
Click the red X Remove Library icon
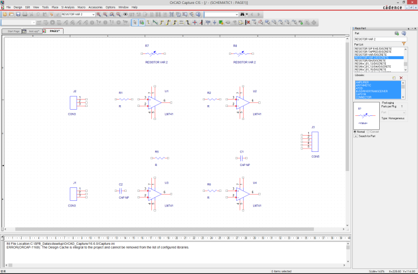coord(401,78)
